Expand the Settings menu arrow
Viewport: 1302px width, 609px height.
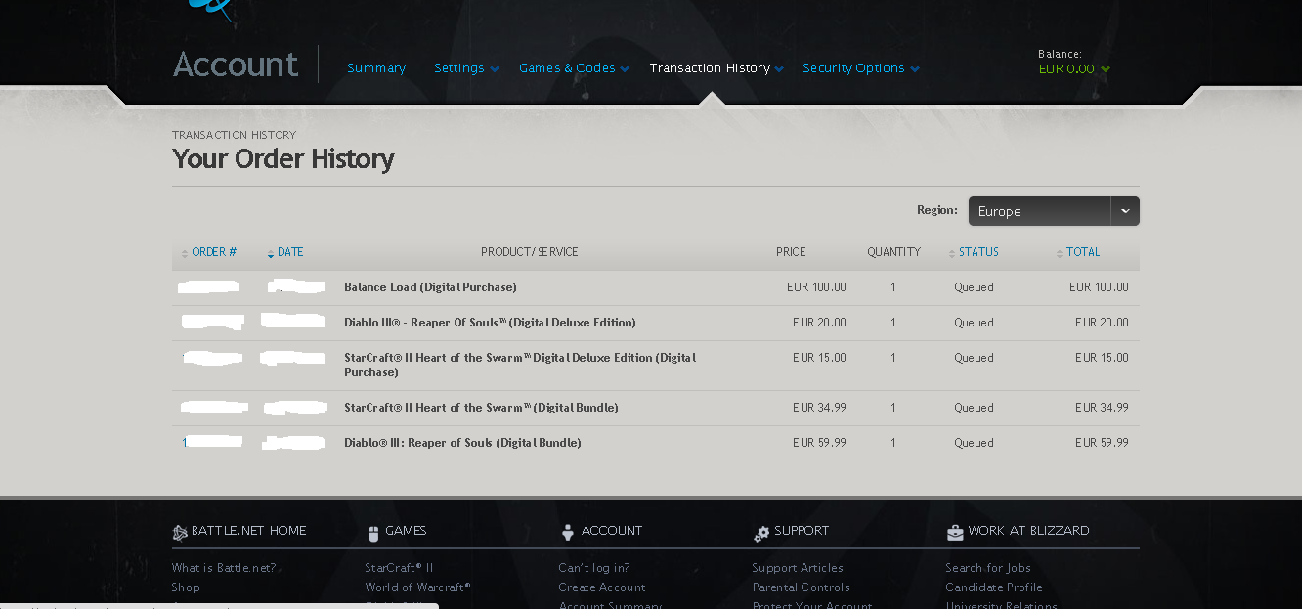tap(495, 69)
